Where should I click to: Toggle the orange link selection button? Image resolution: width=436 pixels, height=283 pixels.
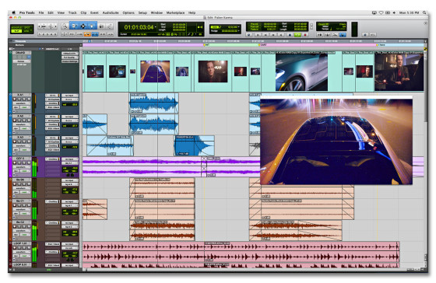tap(87, 34)
